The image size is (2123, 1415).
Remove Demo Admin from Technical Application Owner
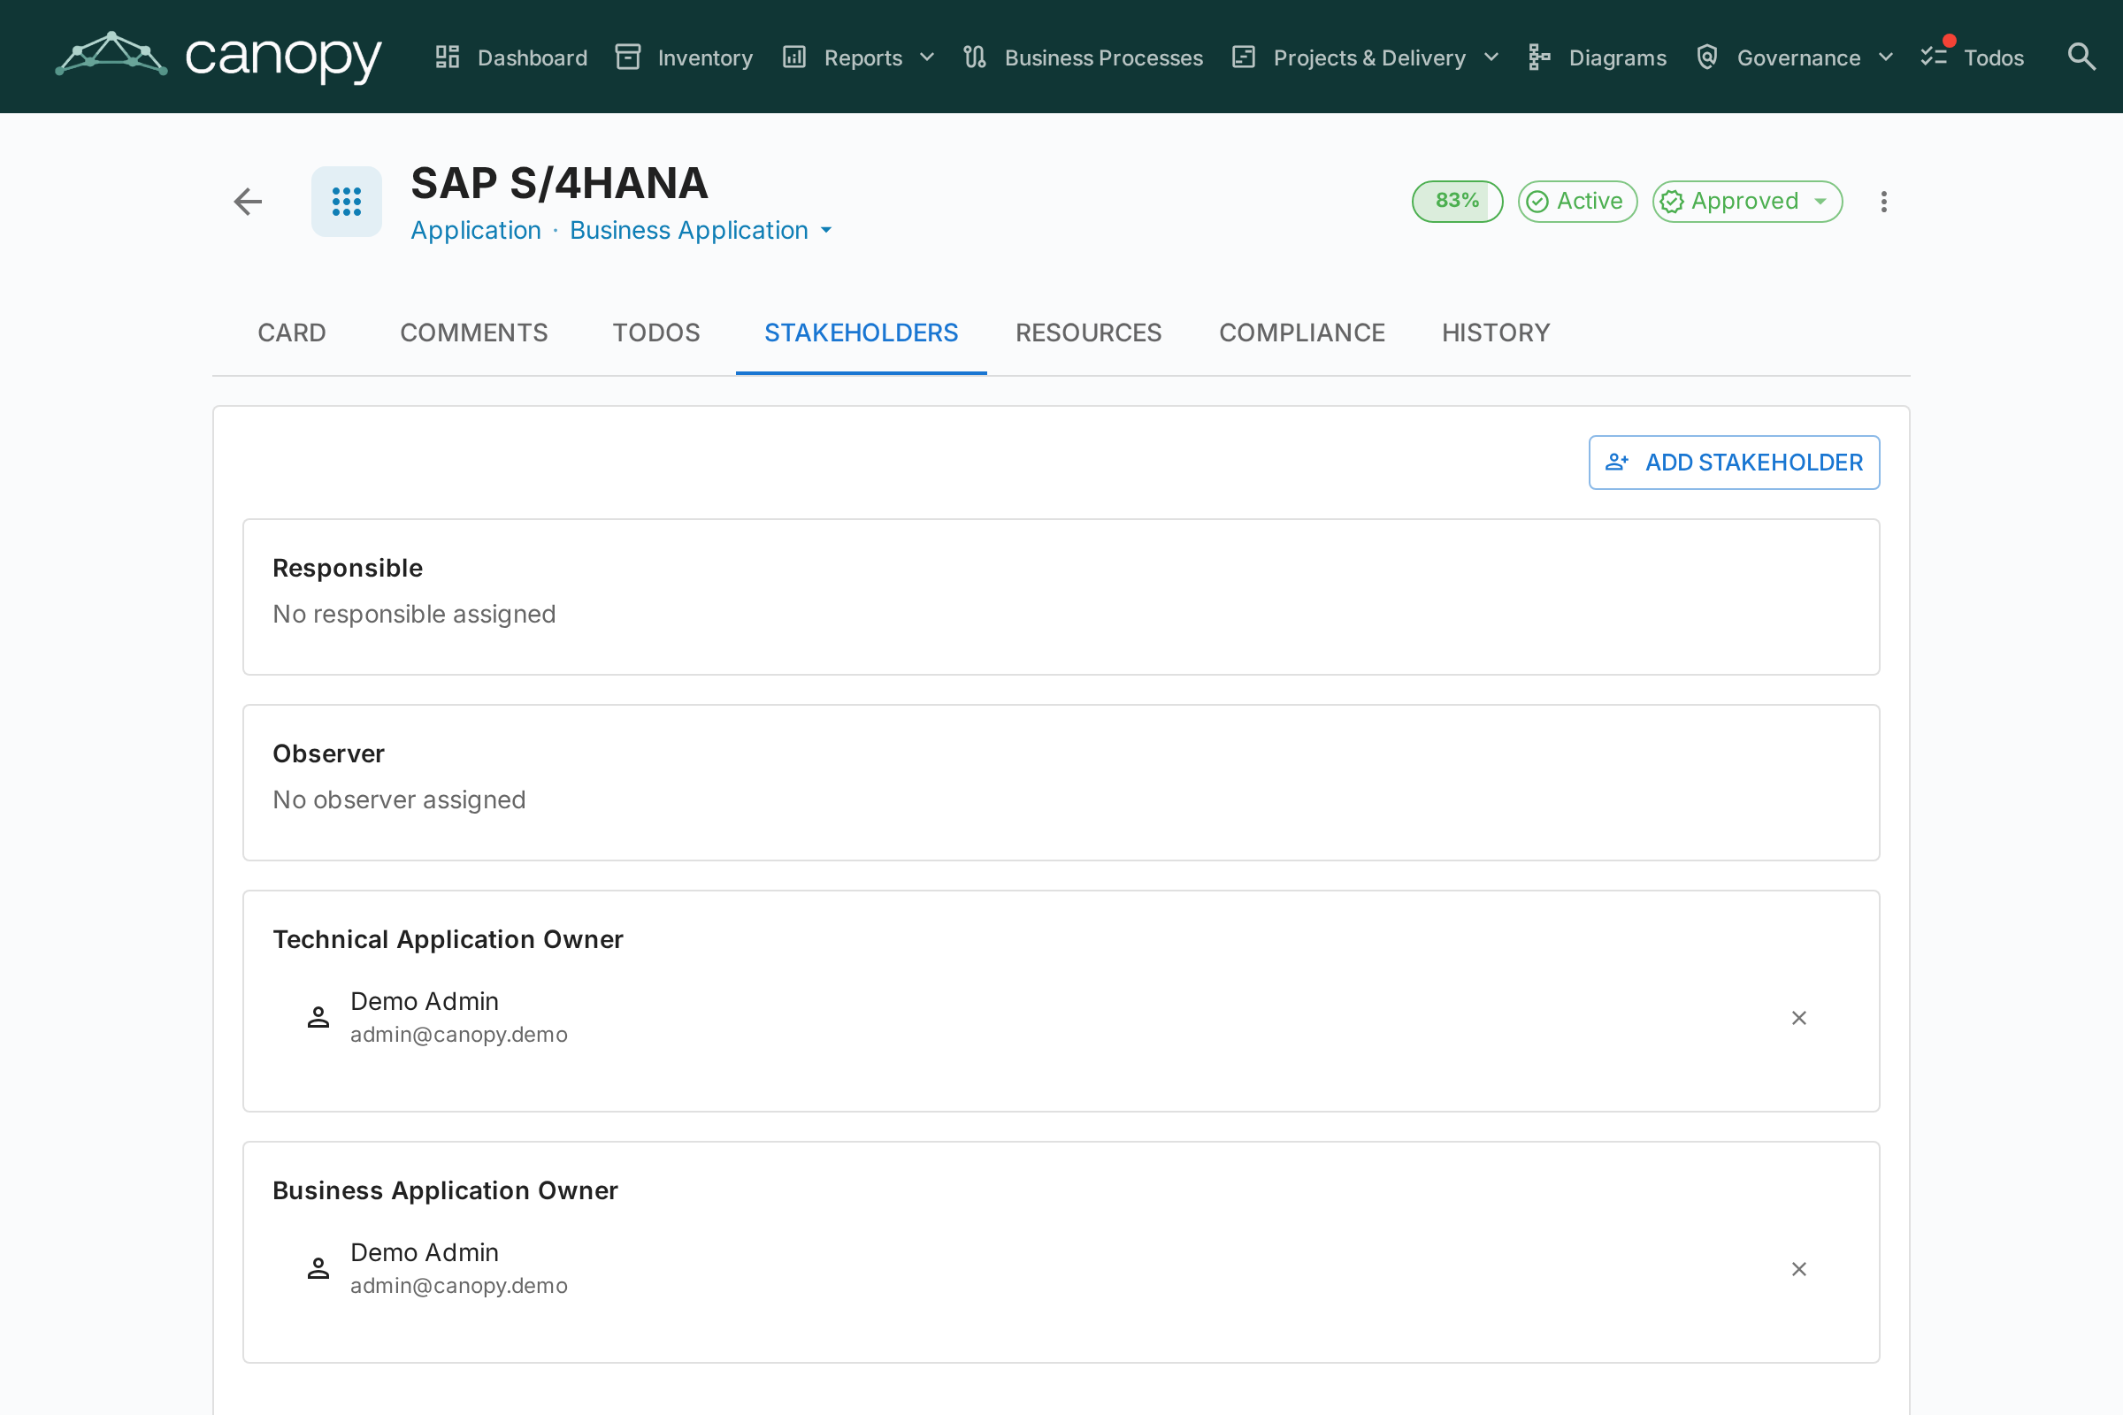coord(1799,1018)
